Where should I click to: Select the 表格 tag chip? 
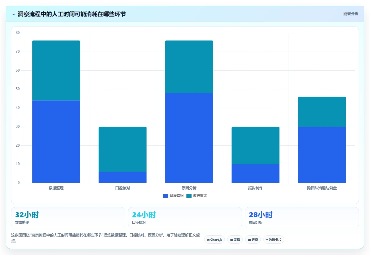pyautogui.click(x=235, y=240)
